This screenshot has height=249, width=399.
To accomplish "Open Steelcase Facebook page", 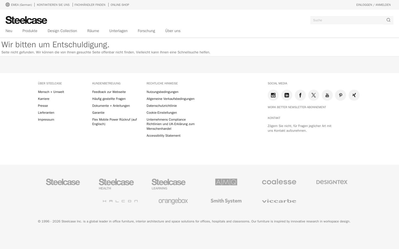I will pos(300,95).
